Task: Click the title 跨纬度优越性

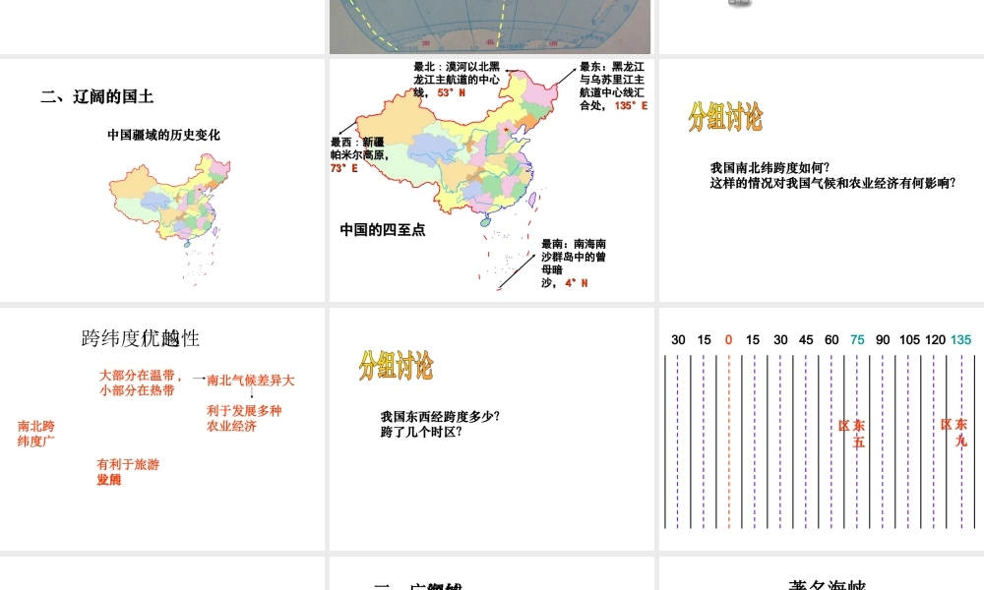Action: click(x=141, y=338)
